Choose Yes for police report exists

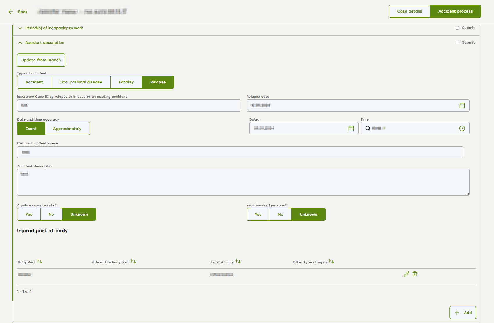[29, 215]
